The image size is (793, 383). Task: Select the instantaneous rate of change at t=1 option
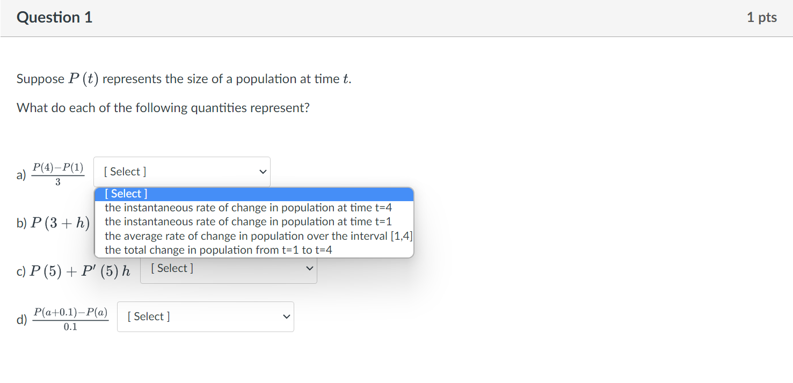(x=248, y=222)
